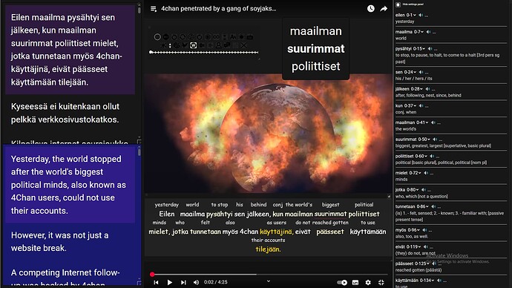Viewport: 512px width, 288px height.
Task: Expand the dropdown next to 'maailma 0-7'
Action: (422, 32)
